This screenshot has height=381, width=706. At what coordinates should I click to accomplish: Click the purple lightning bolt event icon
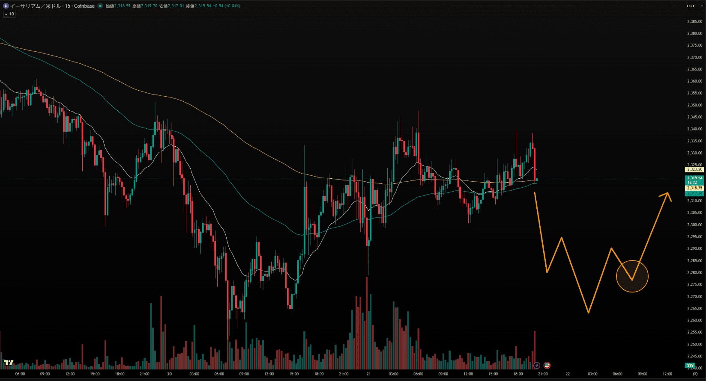click(x=537, y=366)
